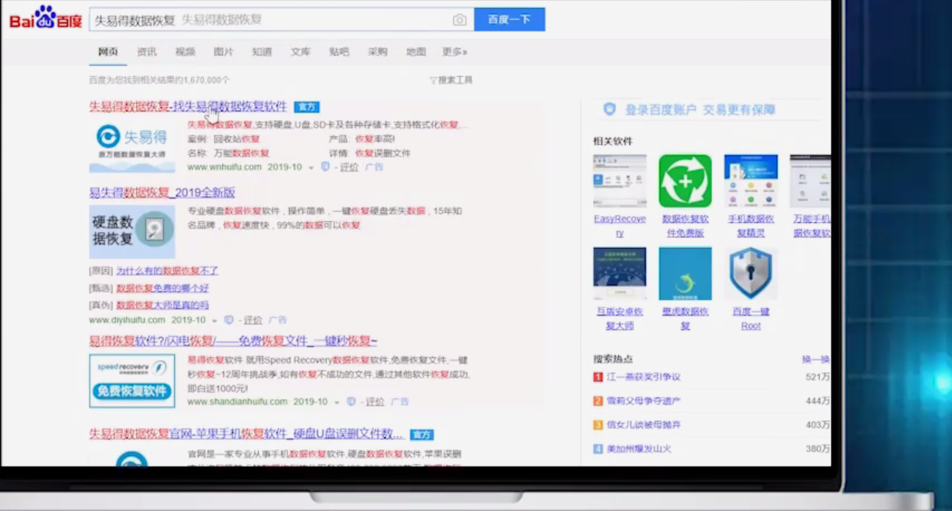Open the 图片 tab
Image resolution: width=952 pixels, height=511 pixels.
(223, 51)
